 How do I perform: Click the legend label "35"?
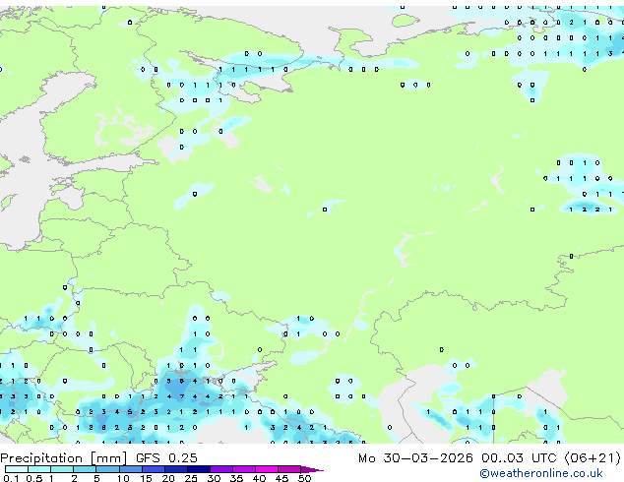[236, 478]
